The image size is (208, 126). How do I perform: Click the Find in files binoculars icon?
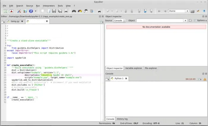pyautogui.click(x=99, y=11)
